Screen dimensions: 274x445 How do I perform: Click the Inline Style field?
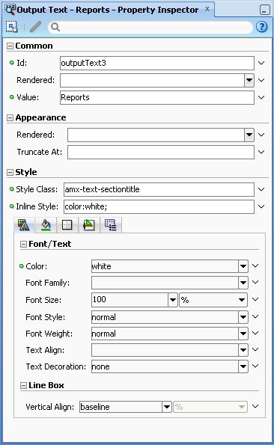[159, 206]
